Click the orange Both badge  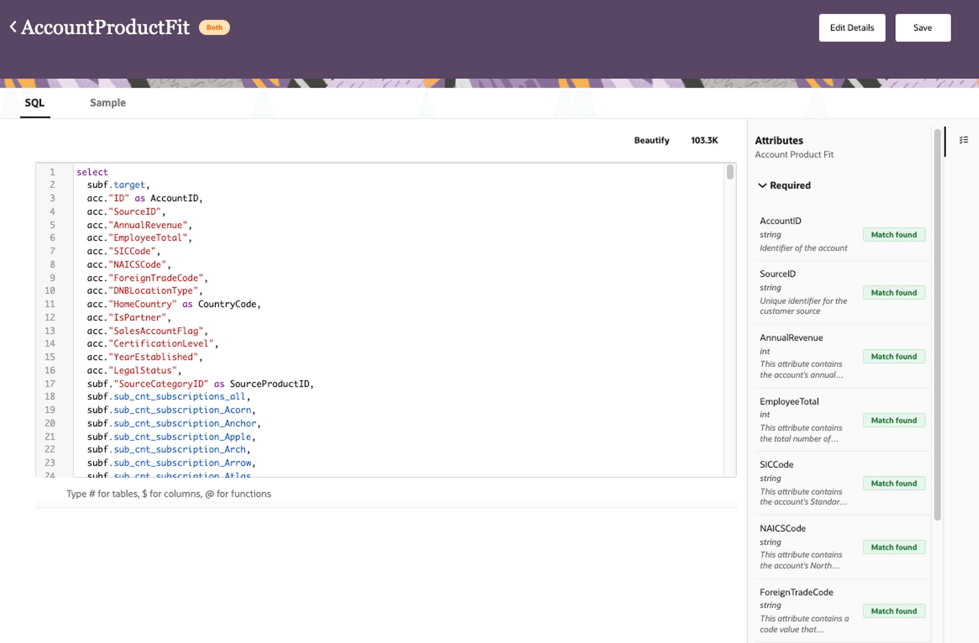point(214,27)
